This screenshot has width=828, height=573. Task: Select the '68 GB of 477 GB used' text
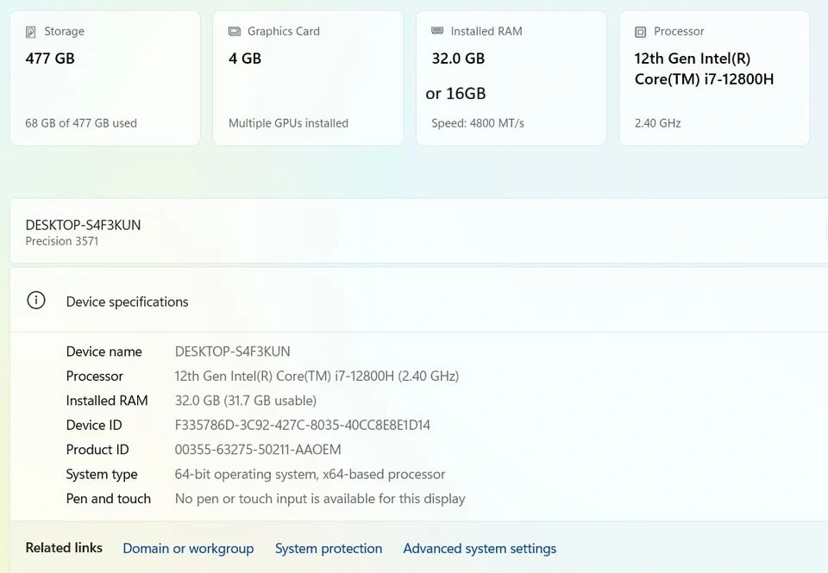81,123
